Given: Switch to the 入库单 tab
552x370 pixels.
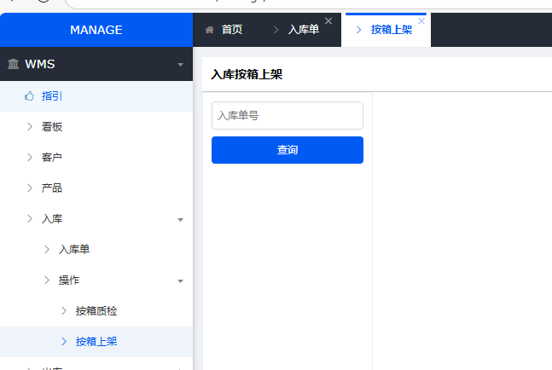Looking at the screenshot, I should (303, 30).
